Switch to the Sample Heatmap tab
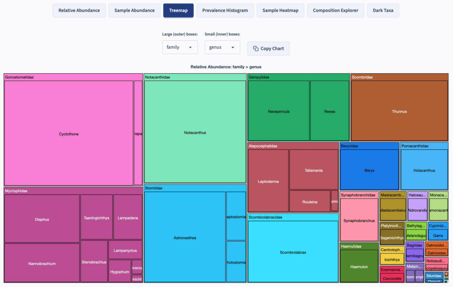The image size is (453, 287). 280,11
